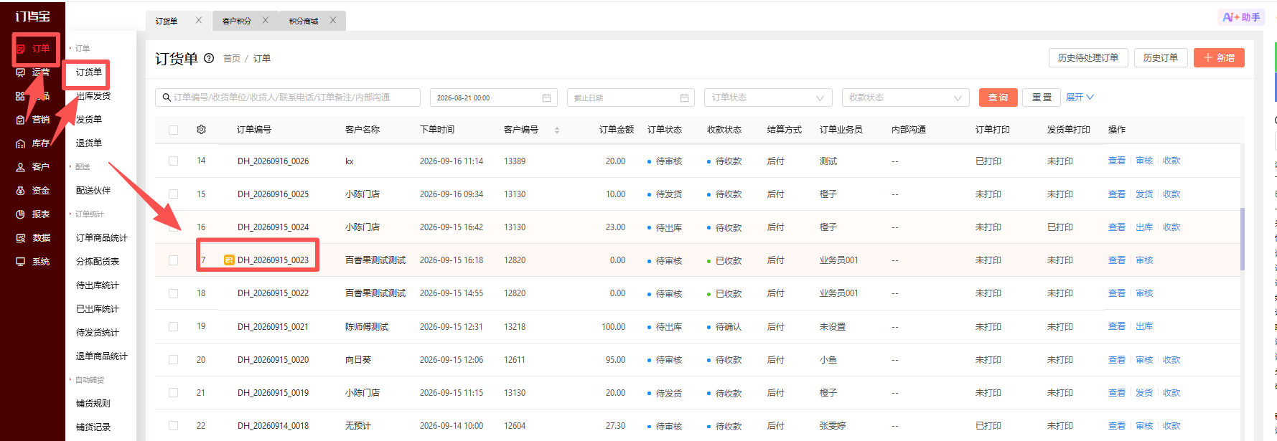1277x441 pixels.
Task: Switch to the 积分商城 tab
Action: (304, 22)
